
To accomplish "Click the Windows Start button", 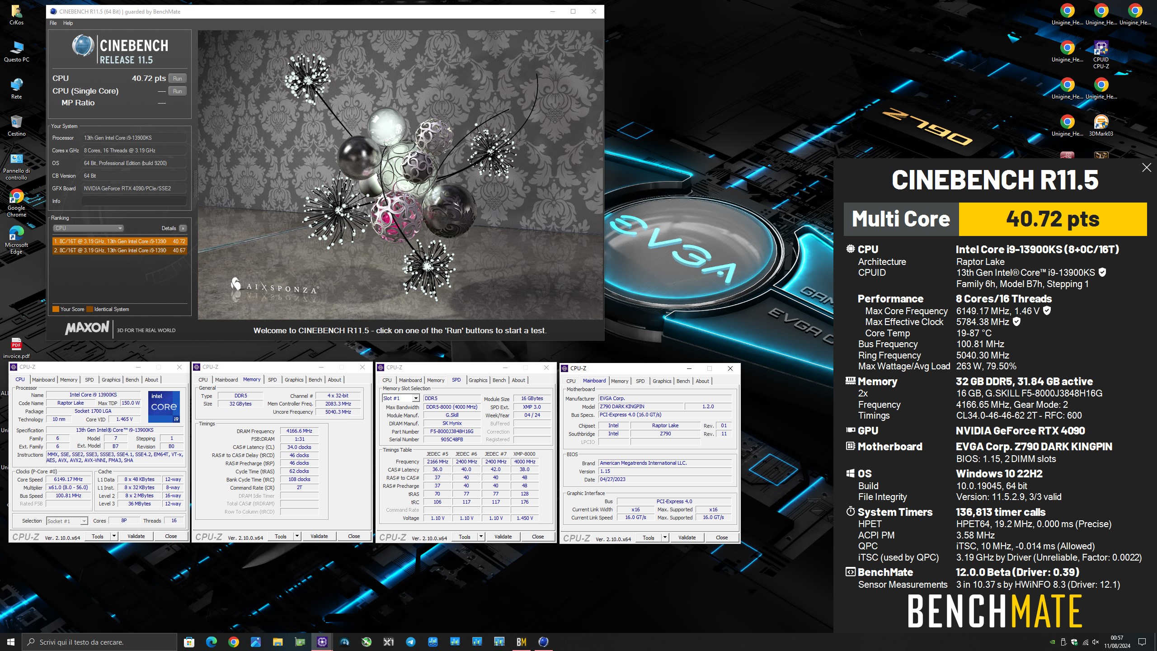I will click(x=11, y=642).
